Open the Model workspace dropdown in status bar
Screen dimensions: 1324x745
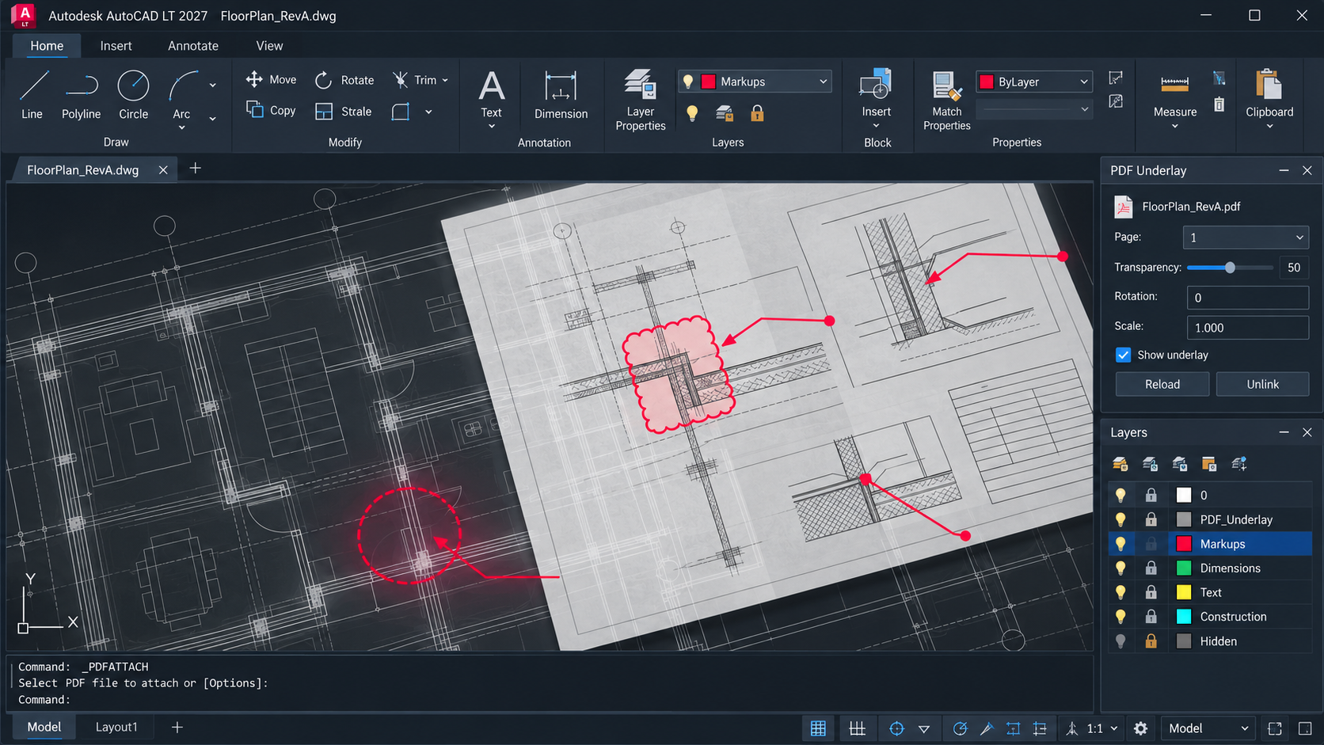[1208, 728]
